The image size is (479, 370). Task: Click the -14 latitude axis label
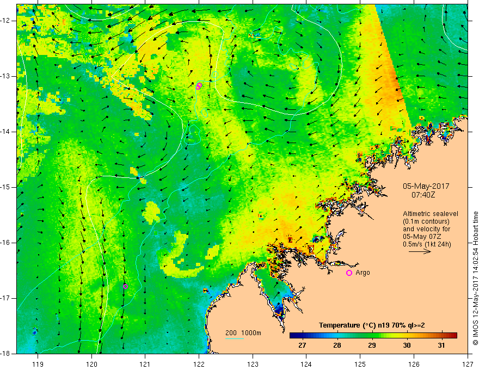coord(6,132)
